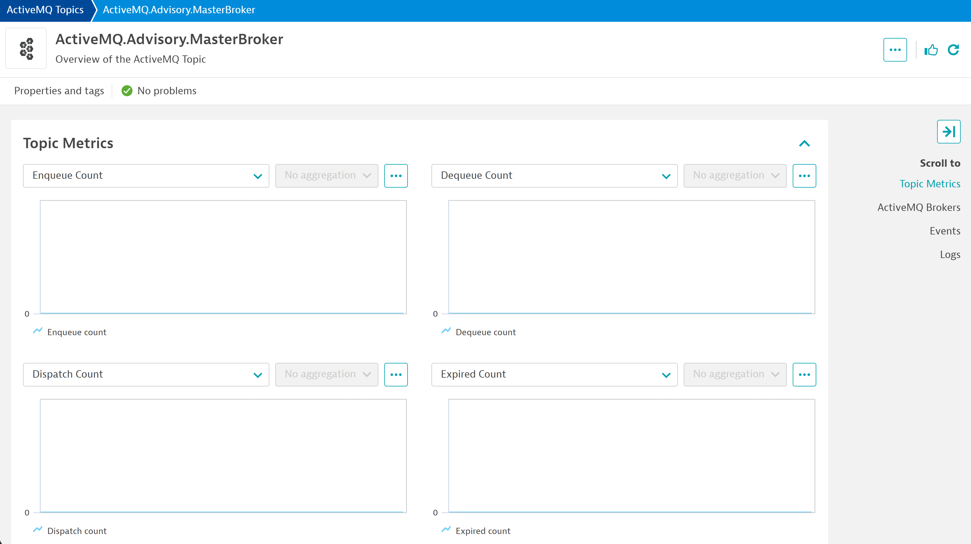Select ActiveMQ.Advisory.MasterBroker breadcrumb
This screenshot has width=971, height=544.
(x=179, y=10)
